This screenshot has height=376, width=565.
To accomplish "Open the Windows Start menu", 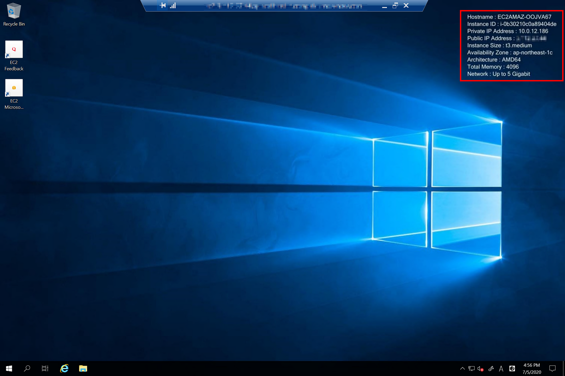I will pyautogui.click(x=9, y=369).
